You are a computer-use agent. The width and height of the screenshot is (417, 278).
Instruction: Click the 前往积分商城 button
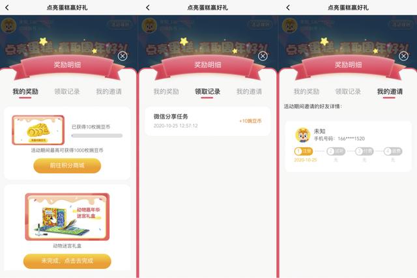(67, 165)
